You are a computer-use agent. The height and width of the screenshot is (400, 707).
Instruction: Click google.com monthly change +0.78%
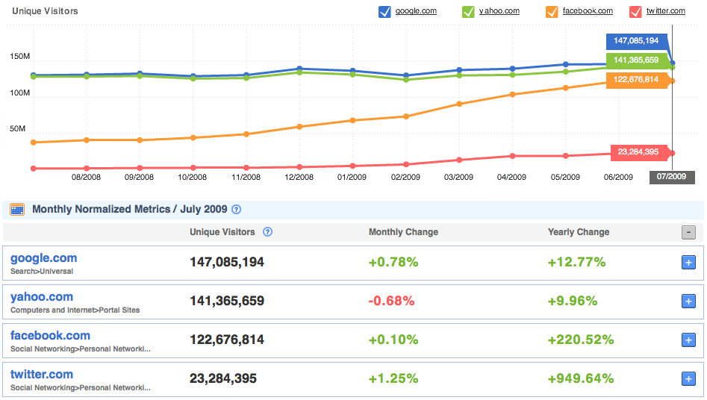393,262
